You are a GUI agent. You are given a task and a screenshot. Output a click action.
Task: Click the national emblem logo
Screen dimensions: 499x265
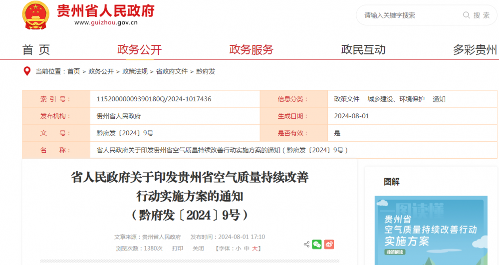[36, 14]
